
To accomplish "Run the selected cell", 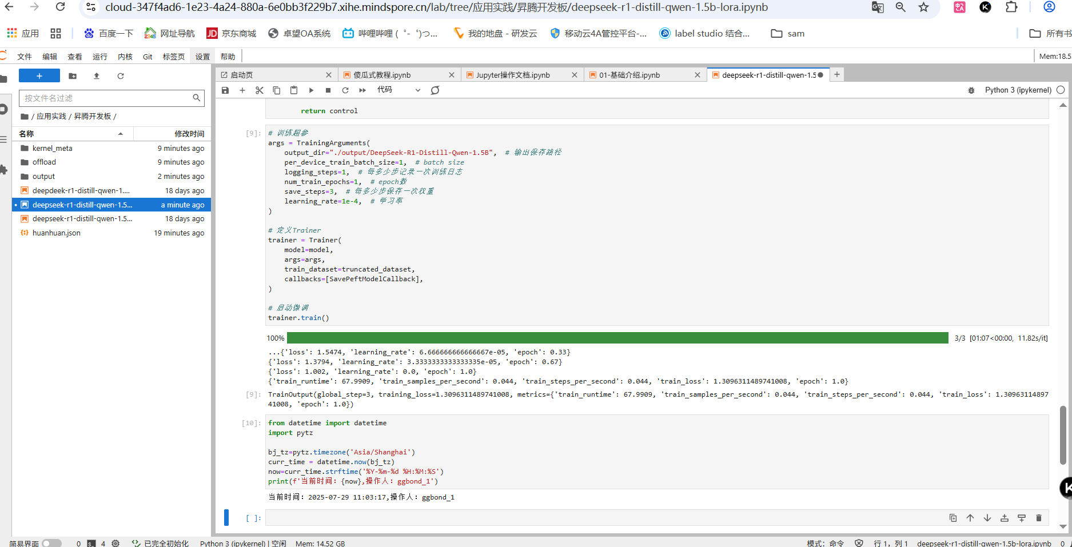I will [311, 90].
